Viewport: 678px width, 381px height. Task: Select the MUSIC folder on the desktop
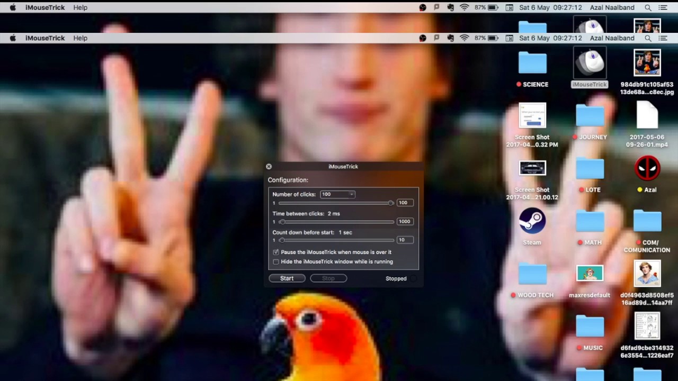pos(590,326)
